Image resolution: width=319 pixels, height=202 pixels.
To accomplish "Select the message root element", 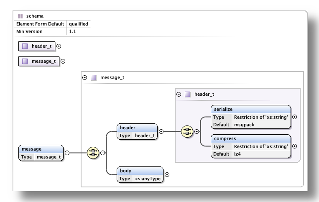I will tap(41, 149).
